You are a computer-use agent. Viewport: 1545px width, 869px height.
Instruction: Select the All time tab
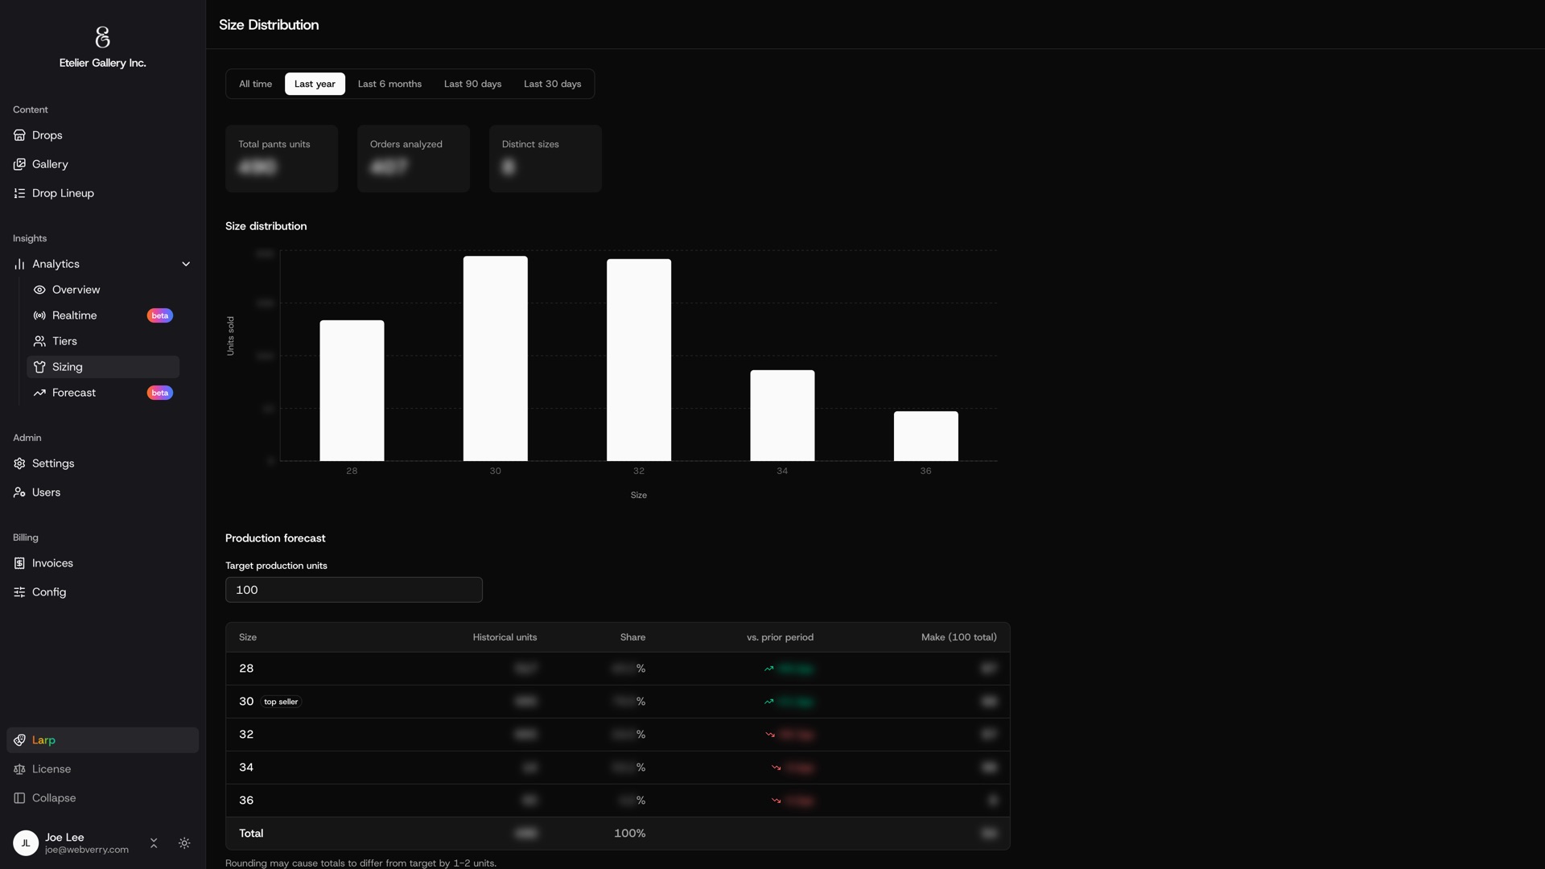[x=255, y=84]
